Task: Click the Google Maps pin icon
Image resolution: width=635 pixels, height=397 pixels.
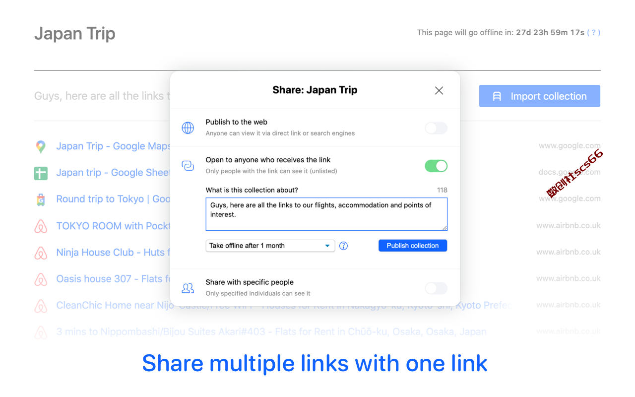Action: click(41, 146)
